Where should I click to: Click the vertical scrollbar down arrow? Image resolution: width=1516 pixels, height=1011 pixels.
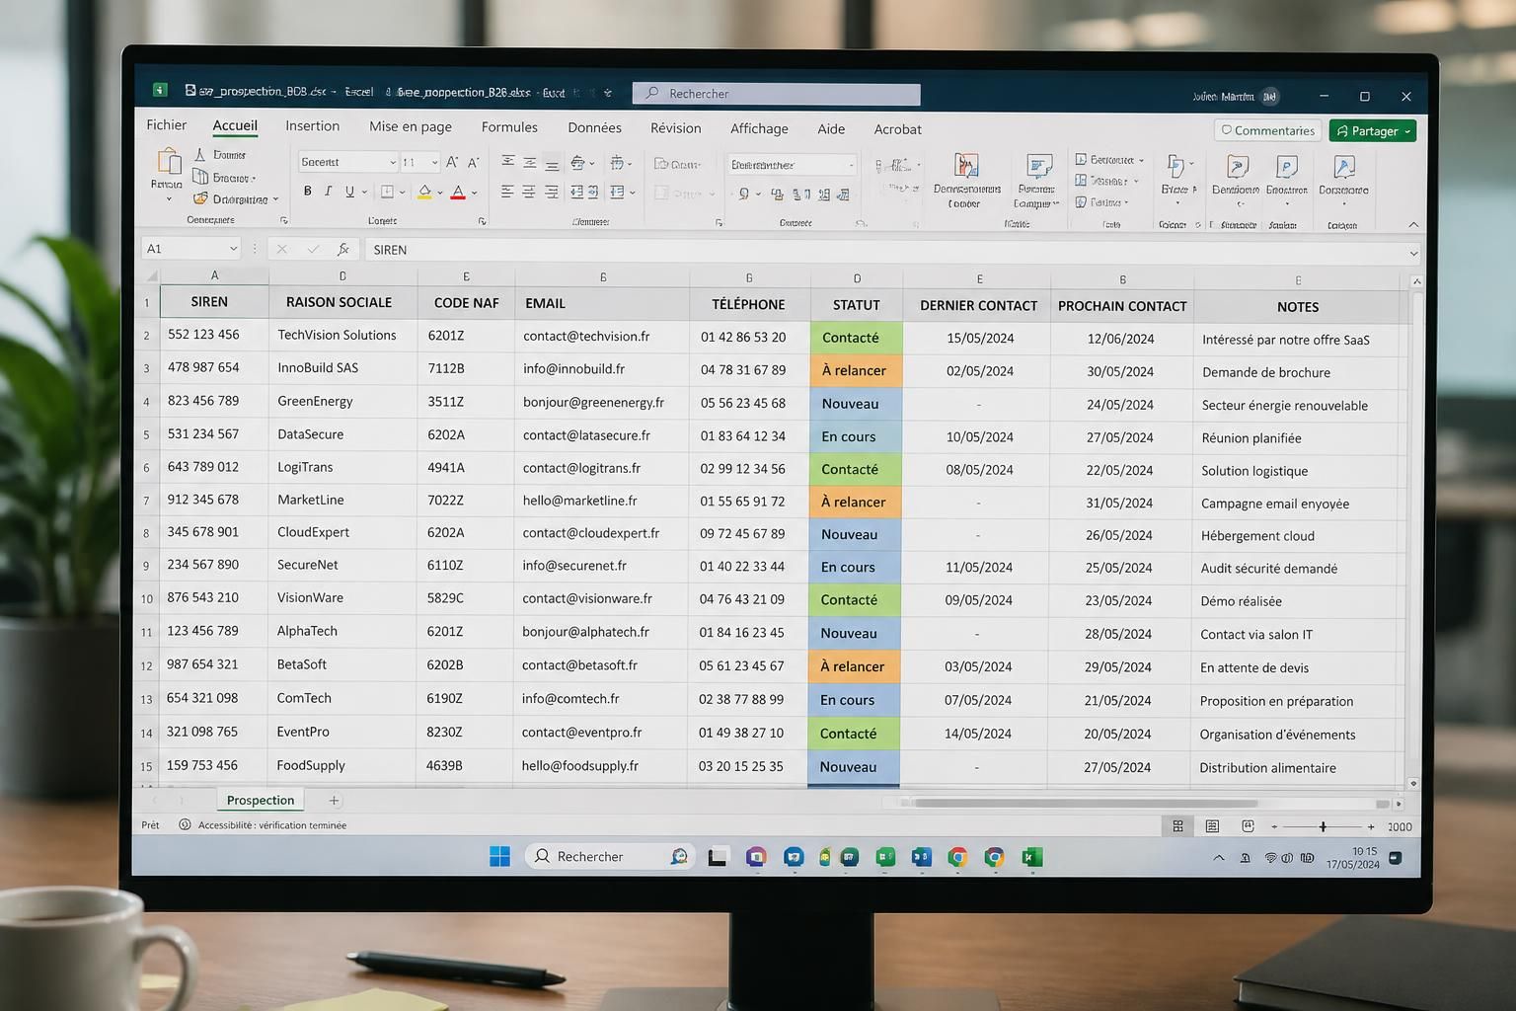[x=1413, y=783]
